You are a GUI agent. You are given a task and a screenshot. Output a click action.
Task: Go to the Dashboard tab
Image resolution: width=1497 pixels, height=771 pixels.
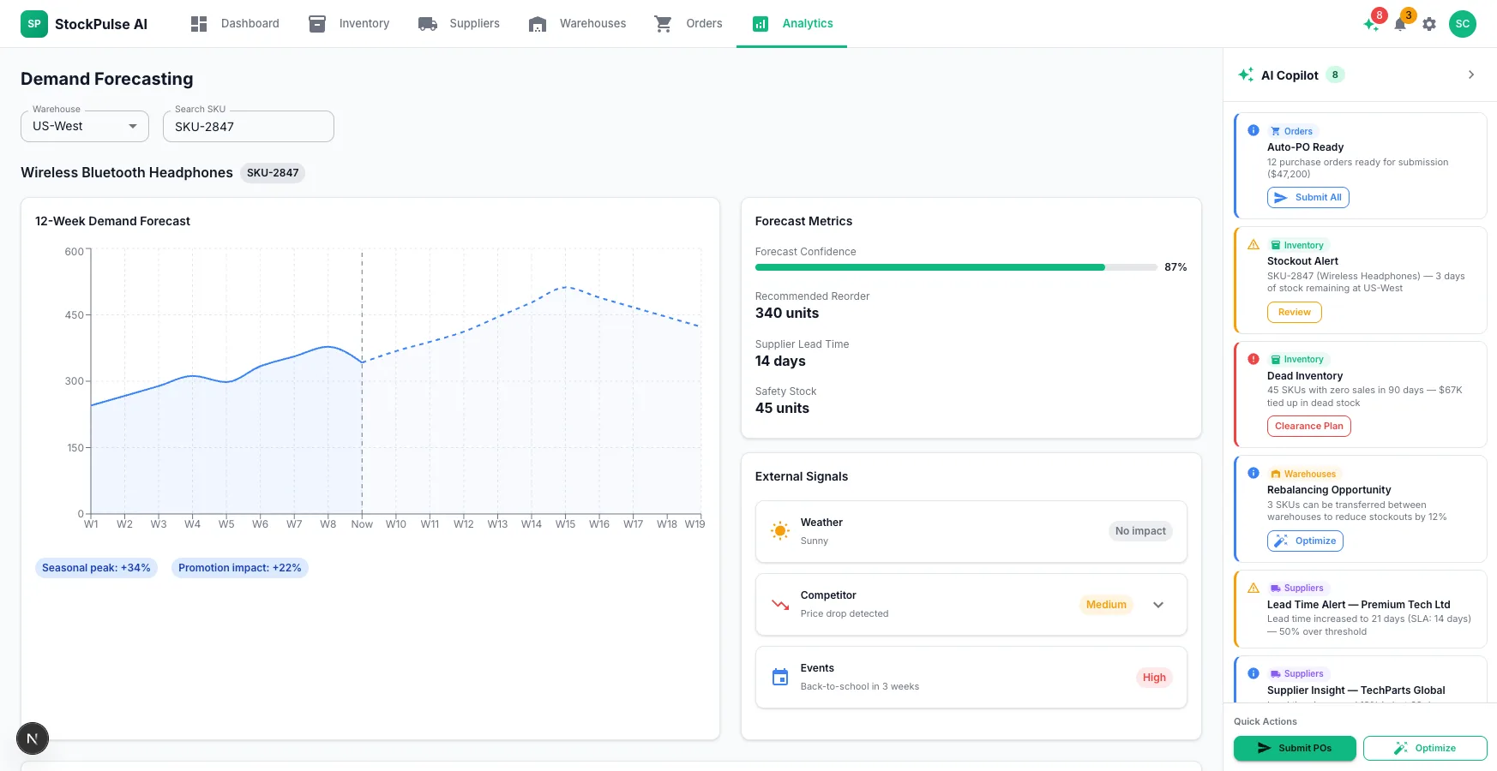point(235,24)
